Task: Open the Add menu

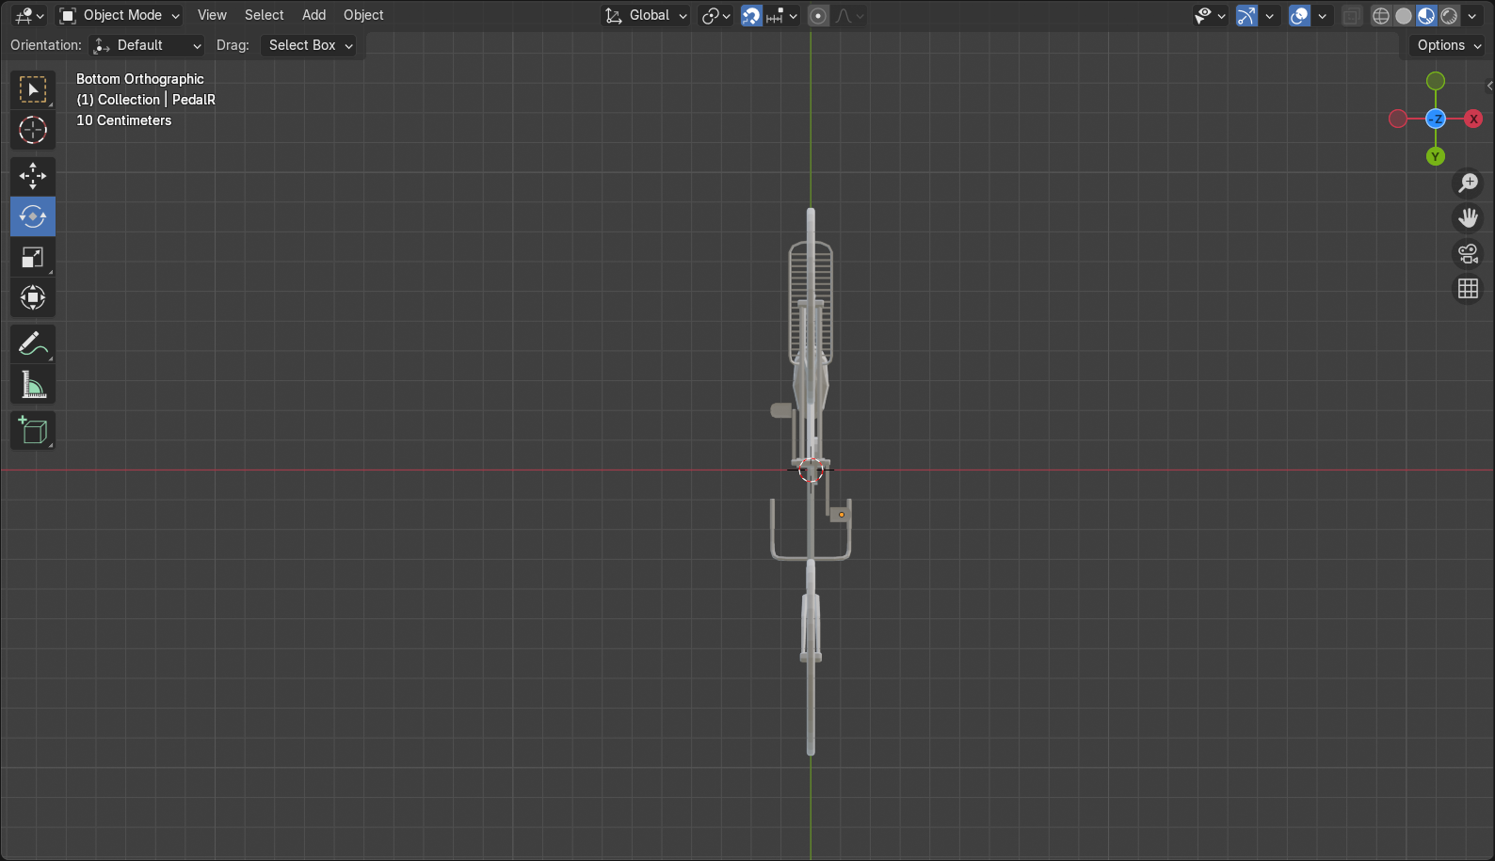Action: click(x=313, y=15)
